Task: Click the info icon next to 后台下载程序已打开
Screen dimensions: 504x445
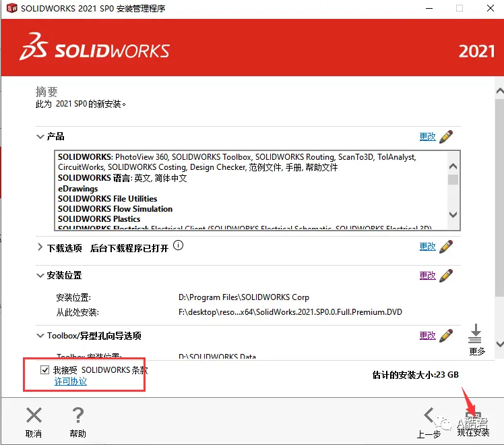Action: click(178, 245)
